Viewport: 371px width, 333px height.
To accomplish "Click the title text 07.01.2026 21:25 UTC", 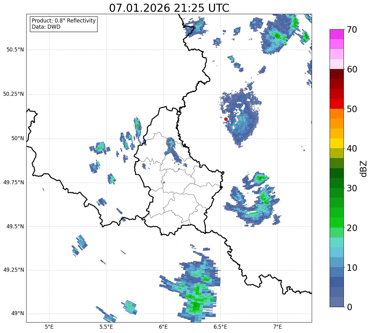I will pos(169,8).
